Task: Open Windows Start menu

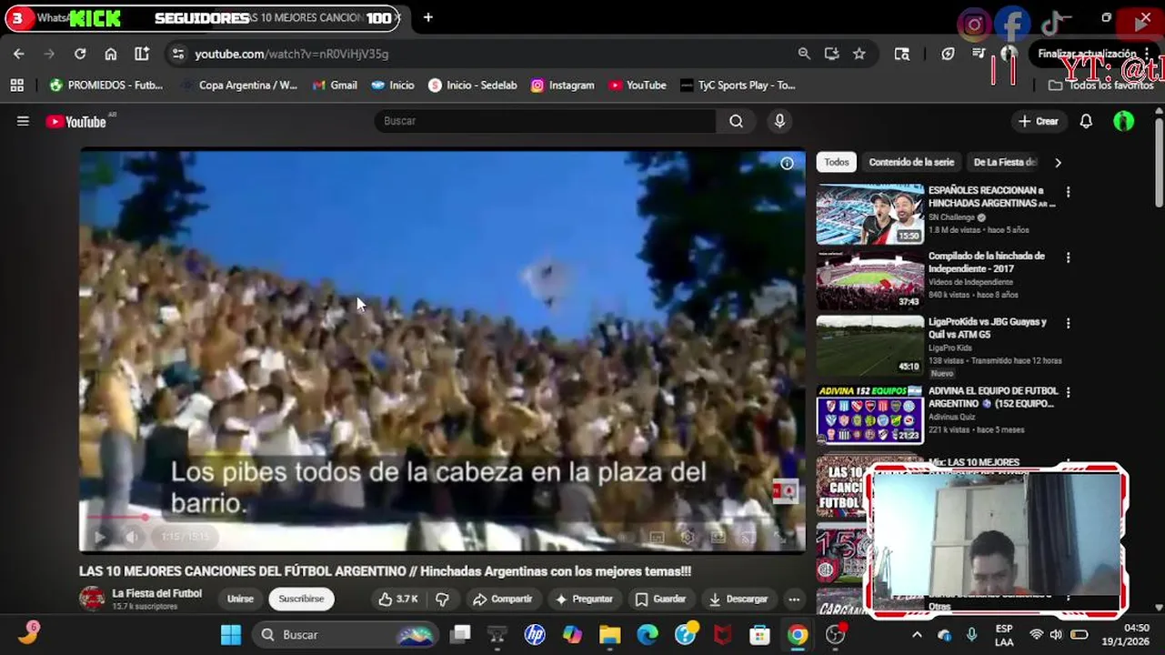Action: coord(231,634)
